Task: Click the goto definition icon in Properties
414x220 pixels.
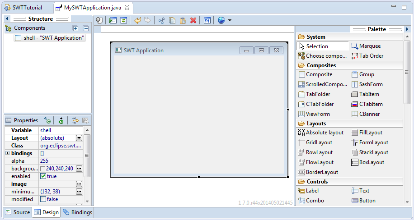Action: (x=61, y=120)
